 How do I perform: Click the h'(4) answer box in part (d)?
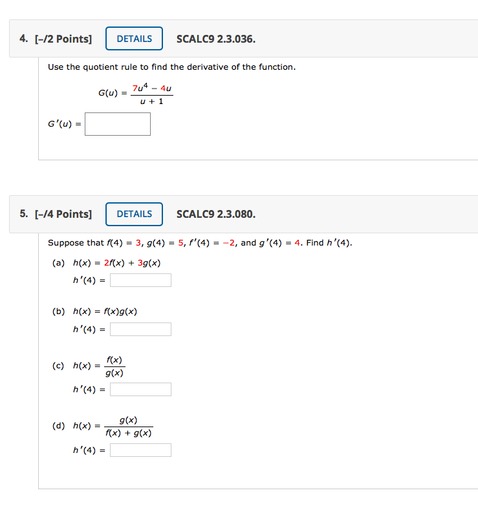140,450
